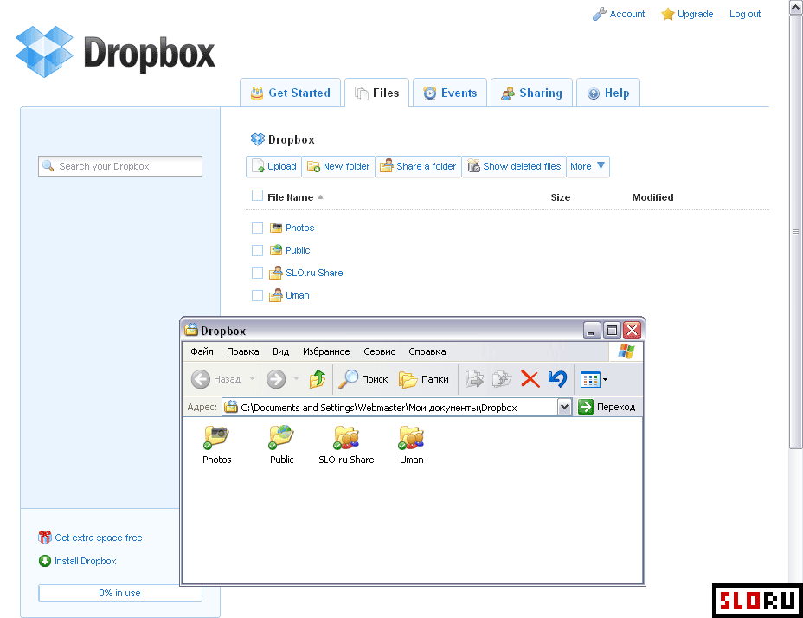Open Account settings via the wrench icon
The width and height of the screenshot is (803, 618).
[x=599, y=14]
